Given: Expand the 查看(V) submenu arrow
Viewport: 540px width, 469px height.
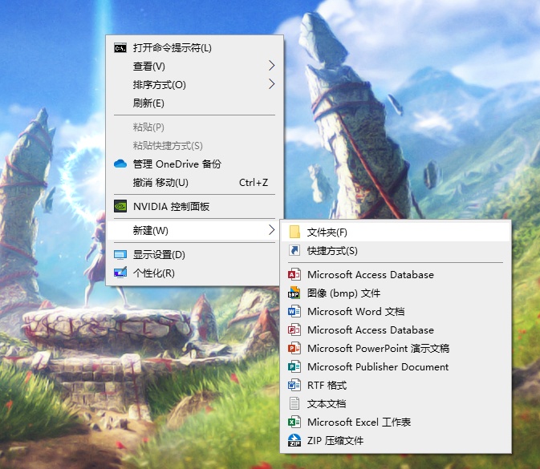Looking at the screenshot, I should click(272, 66).
